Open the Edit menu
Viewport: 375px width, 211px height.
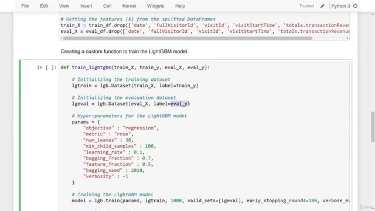pyautogui.click(x=44, y=6)
